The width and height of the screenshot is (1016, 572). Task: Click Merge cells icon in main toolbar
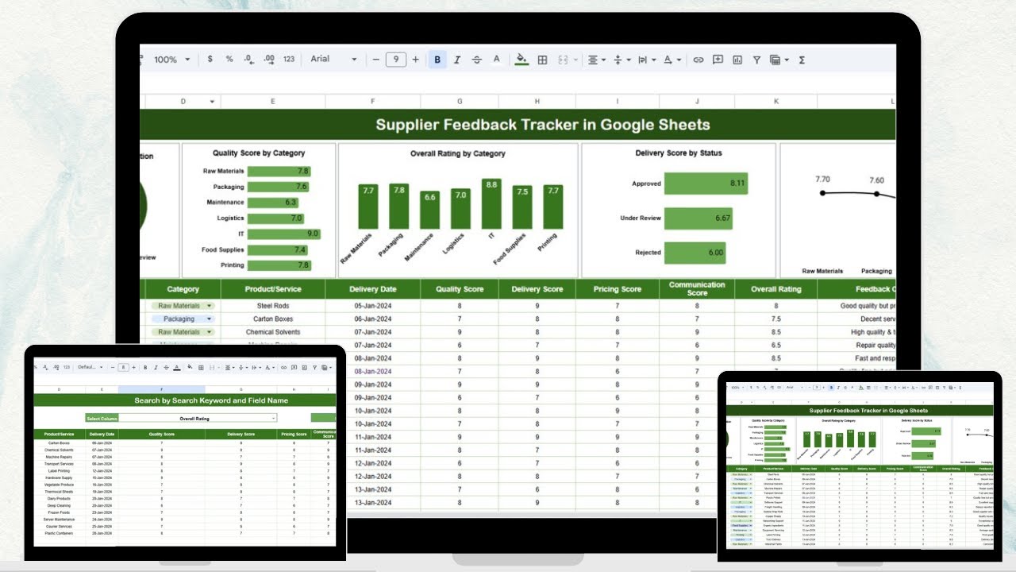pos(564,60)
